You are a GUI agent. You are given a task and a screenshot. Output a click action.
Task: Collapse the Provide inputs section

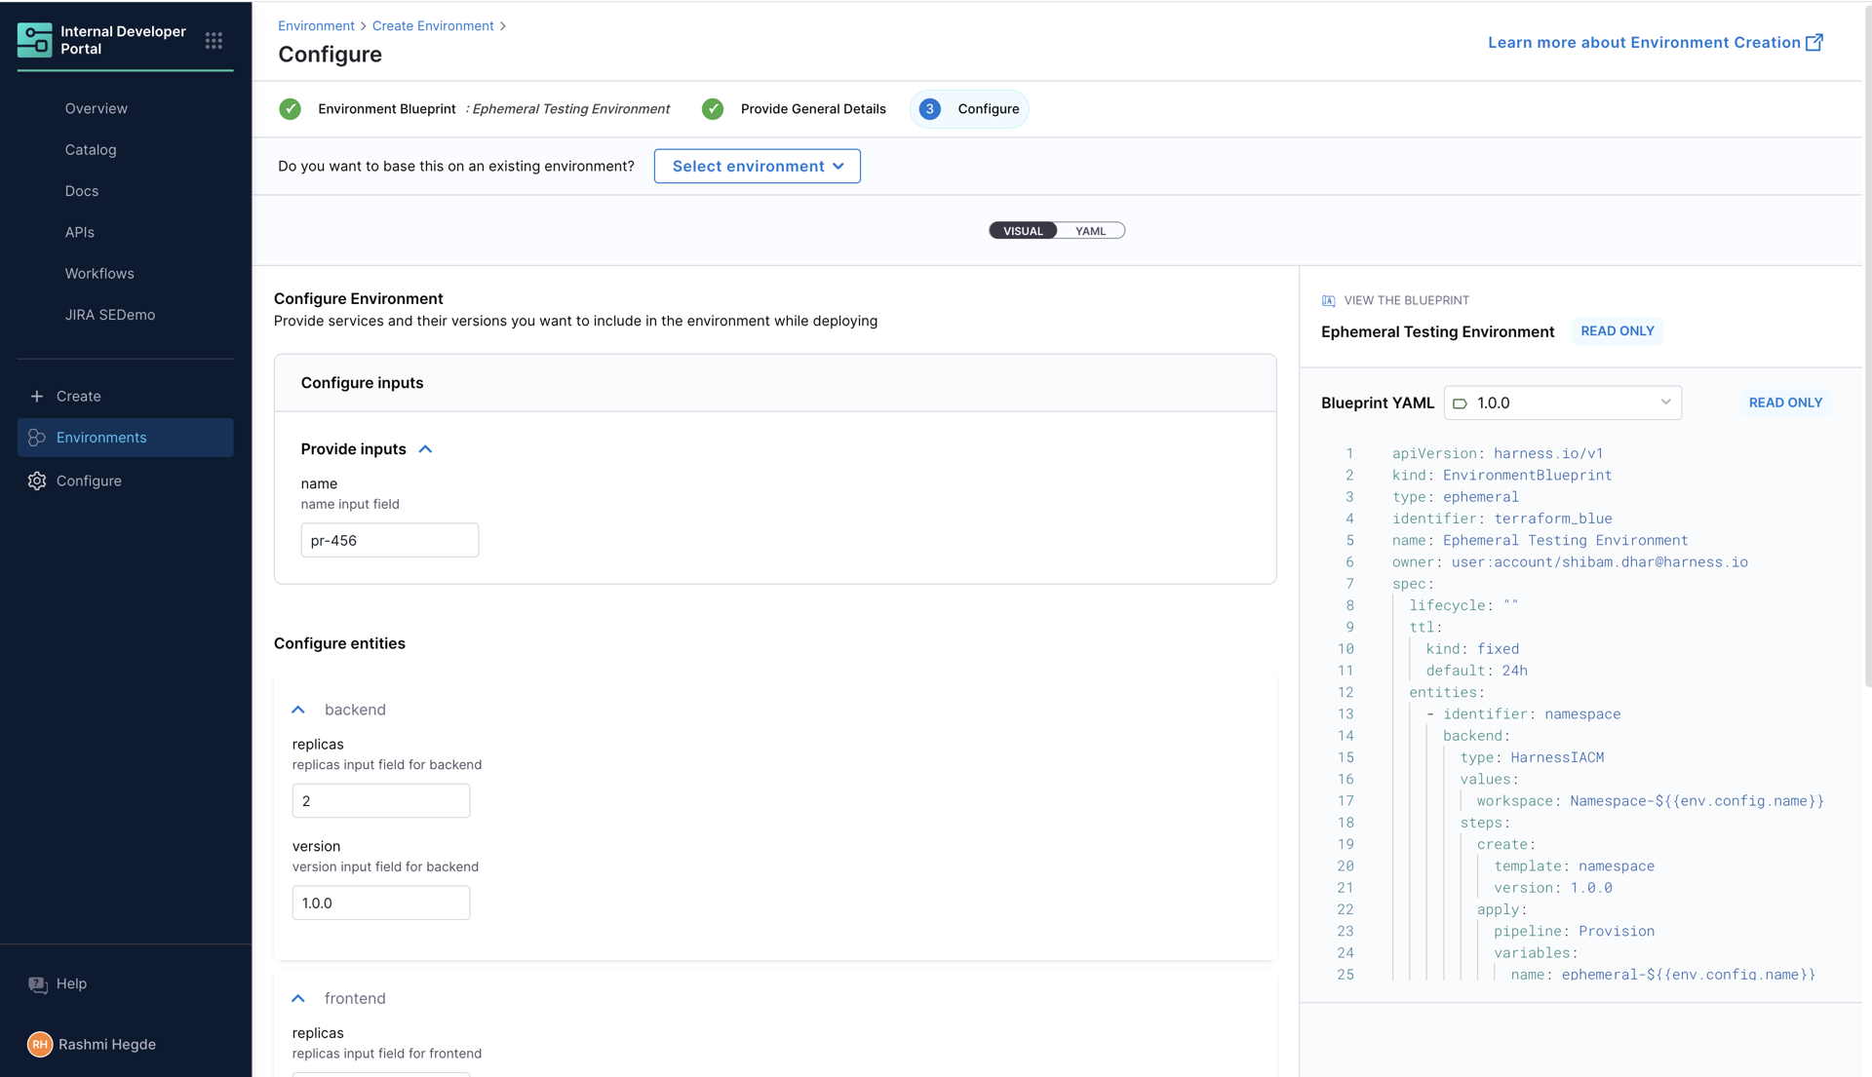click(425, 449)
